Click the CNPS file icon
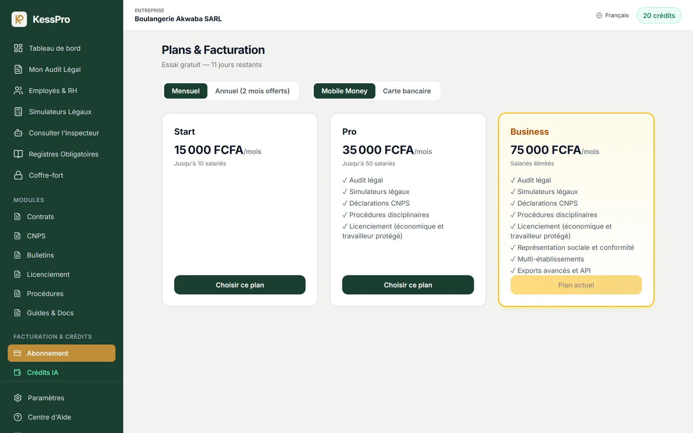This screenshot has height=433, width=693. point(17,236)
